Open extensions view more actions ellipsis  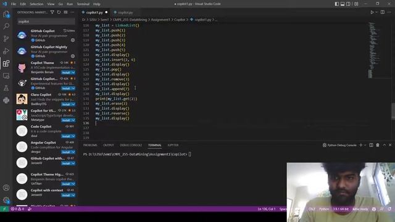tap(72, 12)
